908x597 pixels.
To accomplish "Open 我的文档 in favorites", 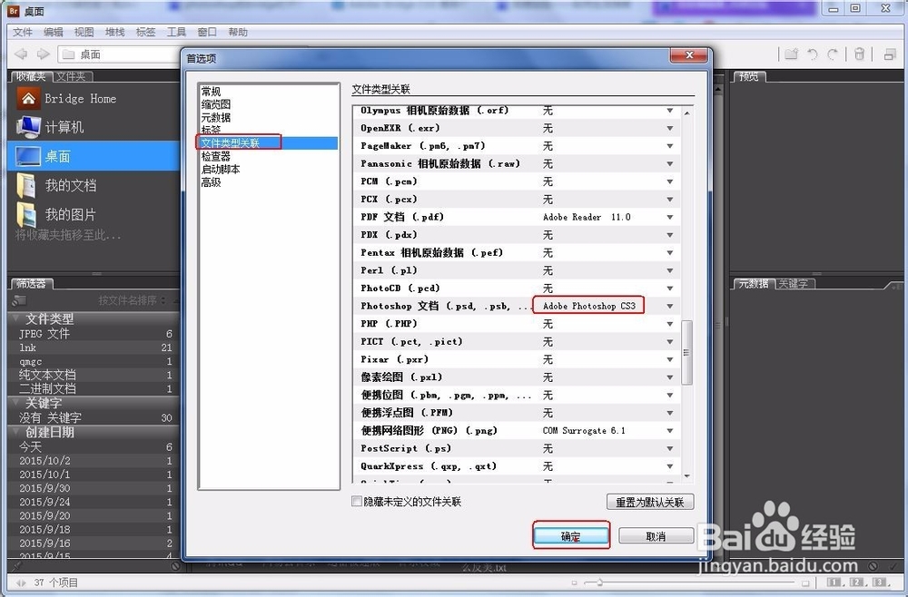I will tap(56, 185).
